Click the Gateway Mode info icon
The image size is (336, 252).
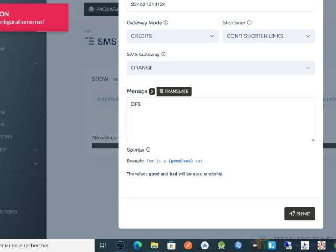(x=166, y=23)
